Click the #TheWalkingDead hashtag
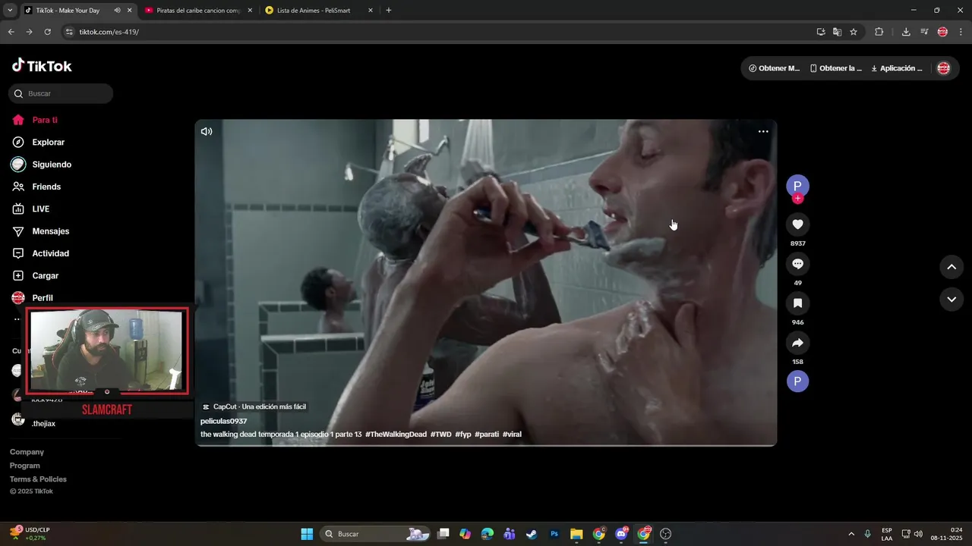This screenshot has height=546, width=972. (x=396, y=435)
